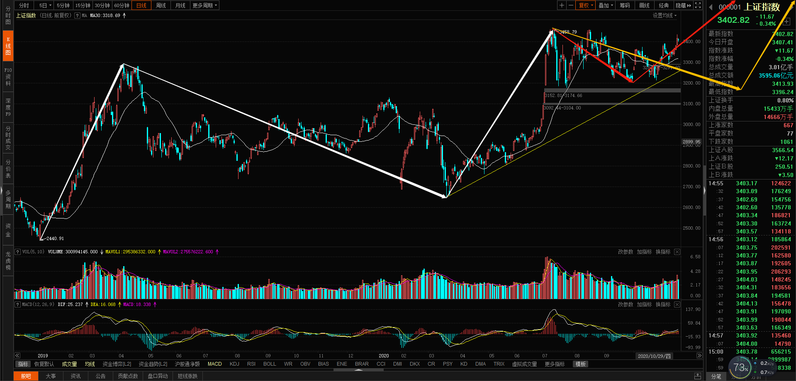Click the export icon at bottom right of chart
The width and height of the screenshot is (796, 381).
698,376
